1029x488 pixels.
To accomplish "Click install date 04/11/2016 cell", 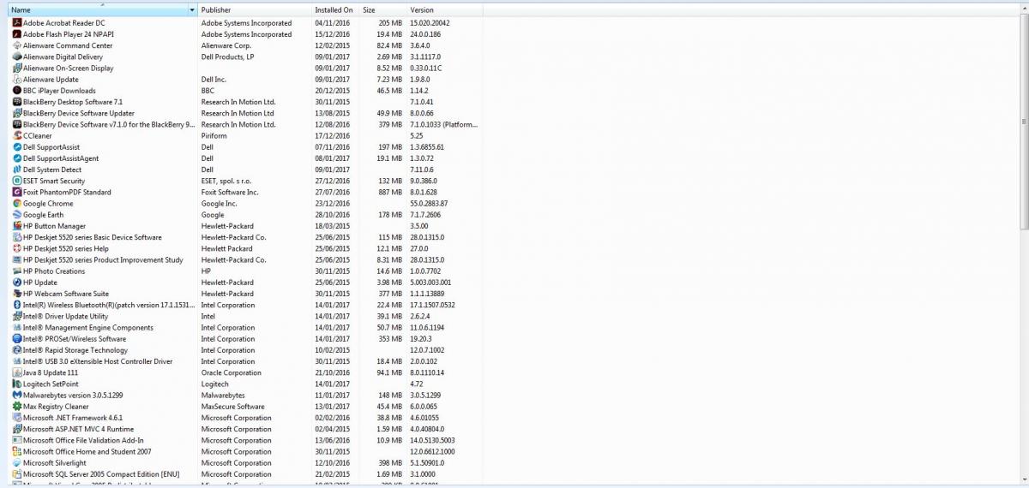I will (x=333, y=23).
